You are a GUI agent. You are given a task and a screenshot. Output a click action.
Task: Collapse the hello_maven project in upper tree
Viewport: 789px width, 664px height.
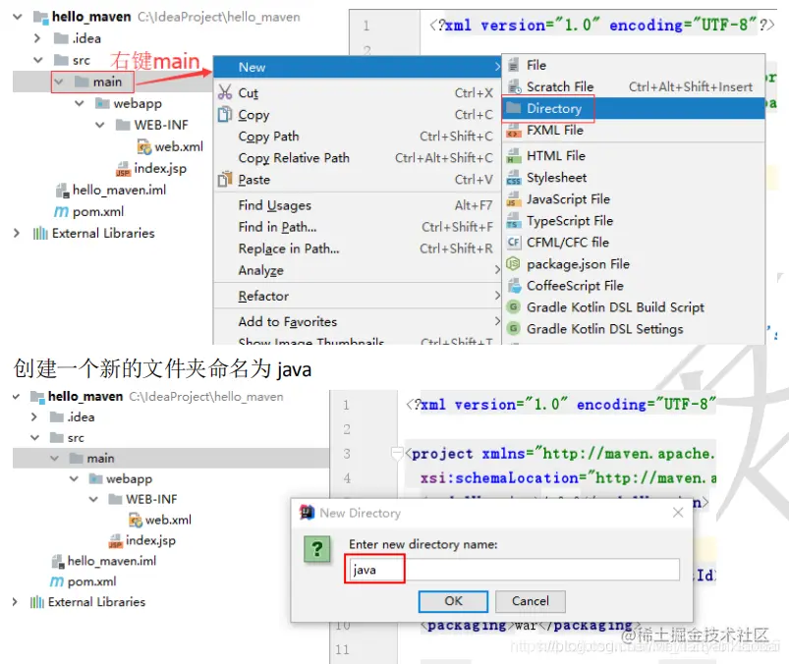18,17
